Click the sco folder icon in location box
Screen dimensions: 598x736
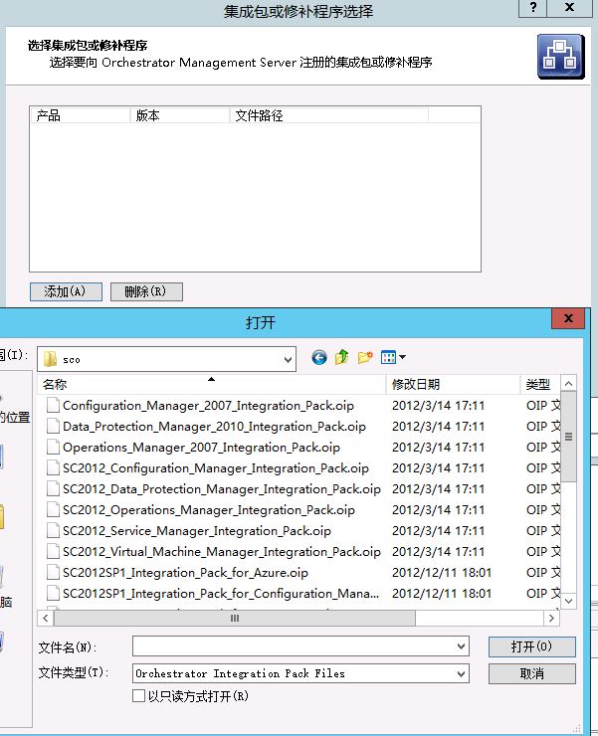pyautogui.click(x=50, y=360)
